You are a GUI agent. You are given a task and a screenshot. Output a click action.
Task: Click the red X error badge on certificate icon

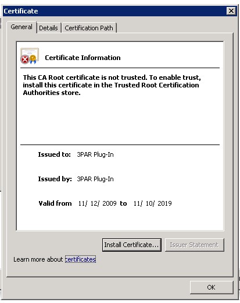coord(25,59)
